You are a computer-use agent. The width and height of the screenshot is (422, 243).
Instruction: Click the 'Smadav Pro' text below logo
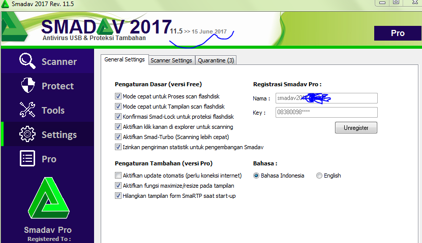(48, 230)
